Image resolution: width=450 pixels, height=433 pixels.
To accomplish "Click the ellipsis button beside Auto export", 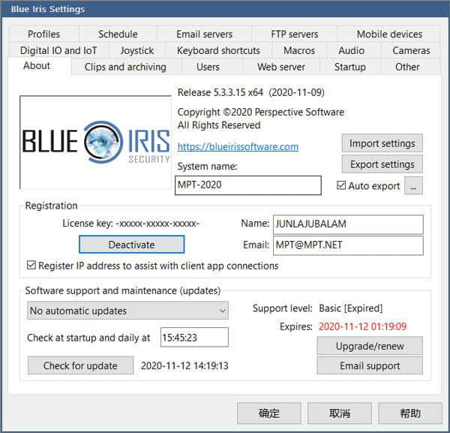I will click(414, 185).
